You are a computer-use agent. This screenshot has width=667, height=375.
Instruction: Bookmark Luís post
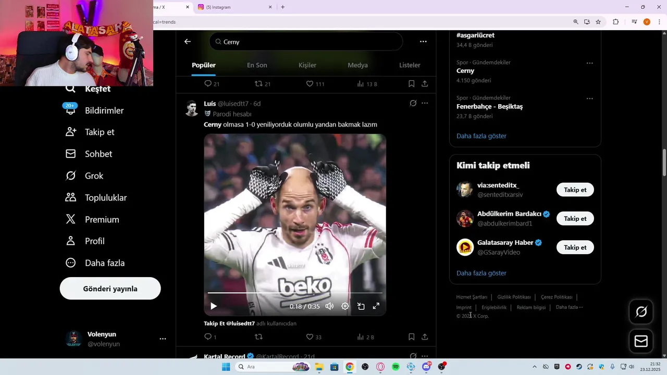(x=411, y=337)
